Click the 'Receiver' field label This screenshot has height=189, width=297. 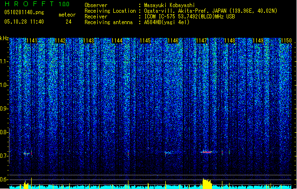coord(96,17)
